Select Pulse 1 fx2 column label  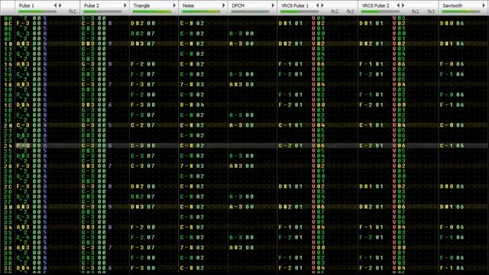[73, 11]
